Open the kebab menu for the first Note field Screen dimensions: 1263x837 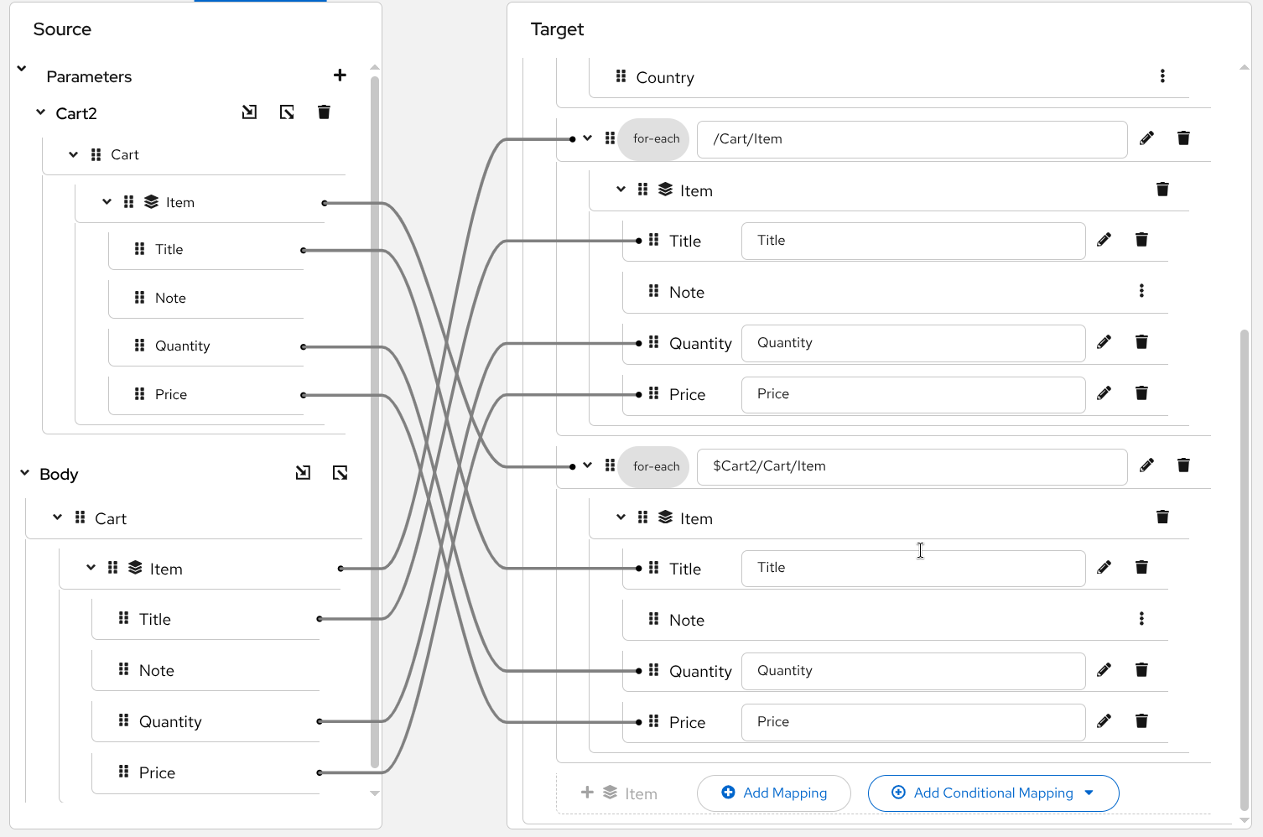(1141, 291)
